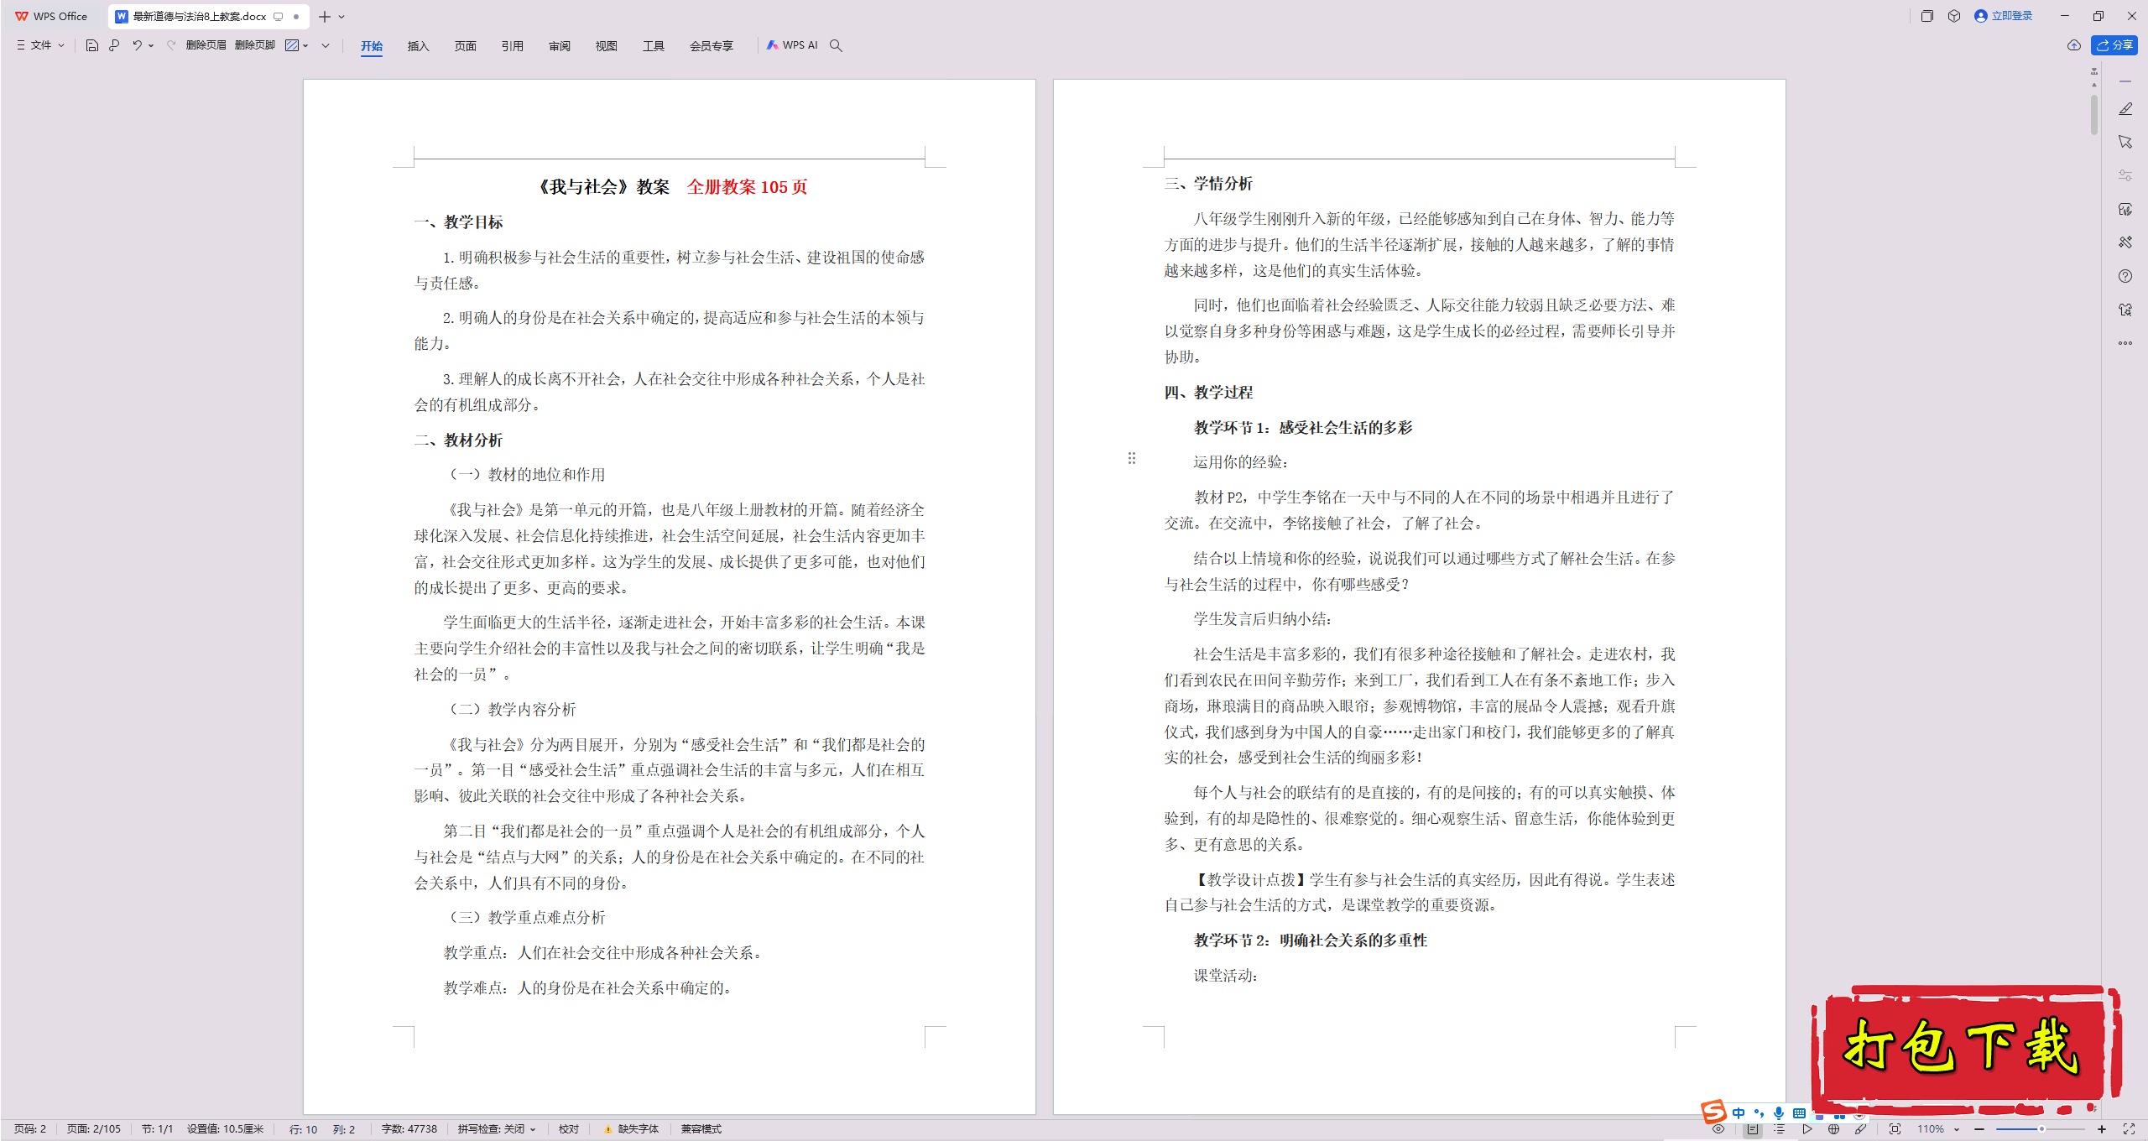Screen dimensions: 2148x1141
Task: Switch to the 开始 Home tab
Action: pos(372,46)
